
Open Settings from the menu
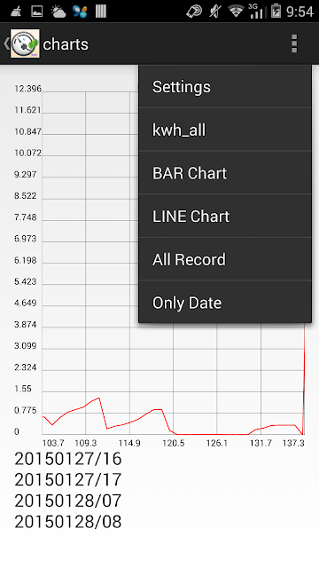[225, 87]
